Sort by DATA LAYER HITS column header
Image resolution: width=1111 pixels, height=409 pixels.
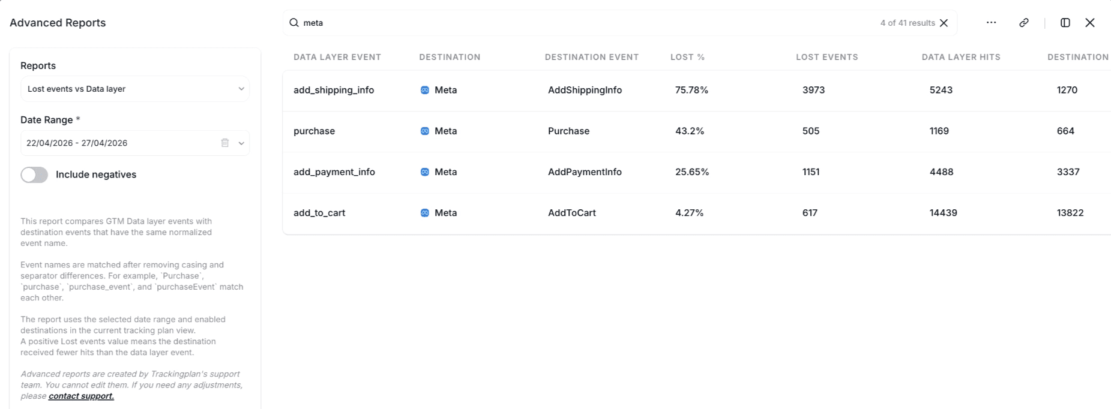tap(961, 57)
